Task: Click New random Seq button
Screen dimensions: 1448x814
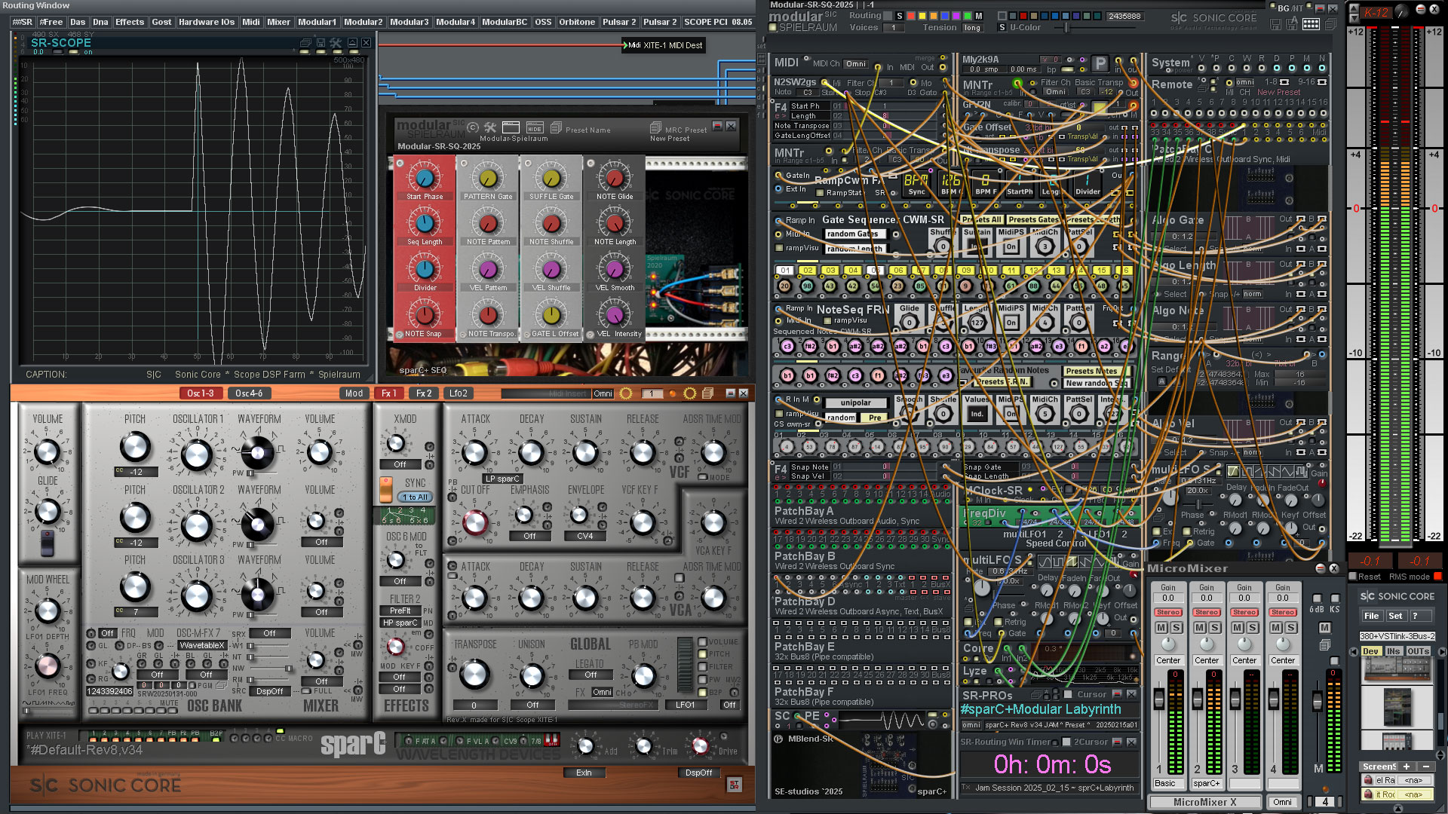Action: pyautogui.click(x=1097, y=384)
